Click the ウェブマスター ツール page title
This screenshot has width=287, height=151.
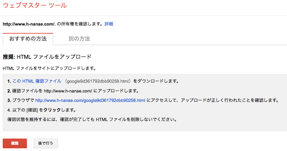[x=35, y=5]
